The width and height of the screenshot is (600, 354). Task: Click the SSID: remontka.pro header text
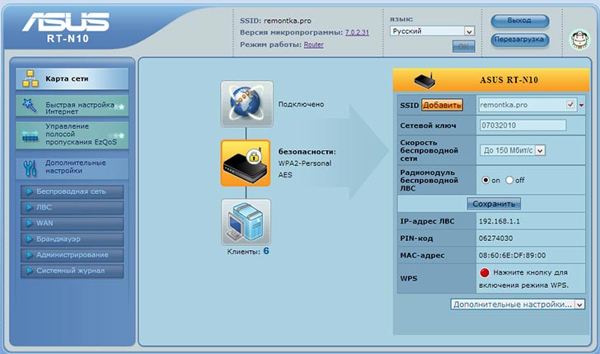tap(275, 21)
